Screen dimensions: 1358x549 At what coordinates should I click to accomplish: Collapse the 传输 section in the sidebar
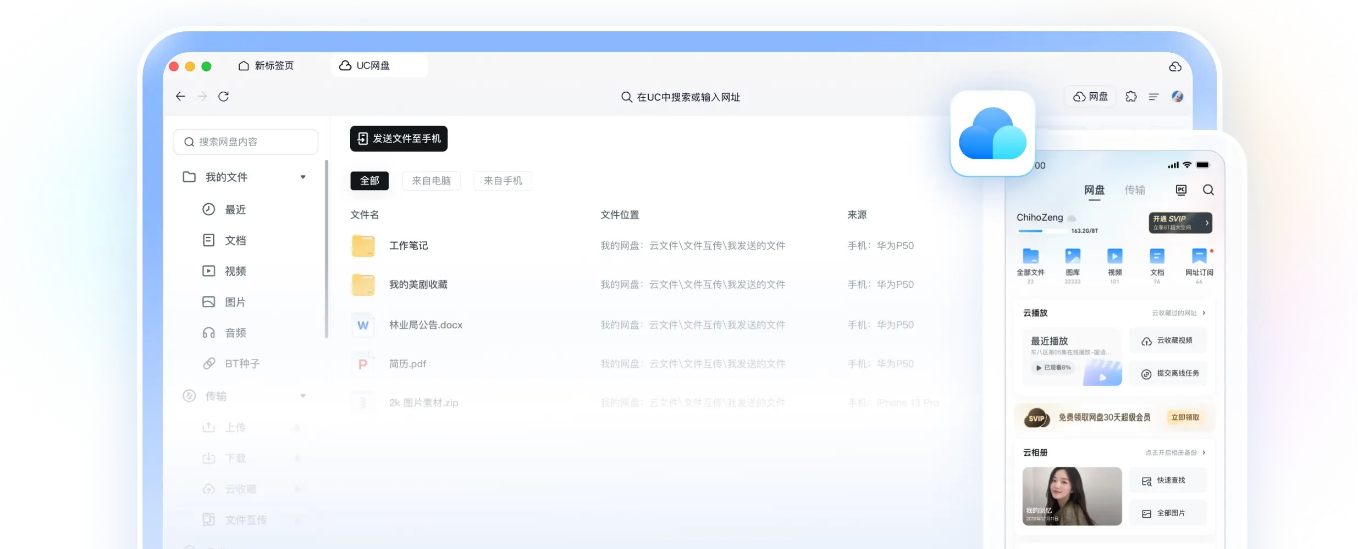pyautogui.click(x=303, y=395)
